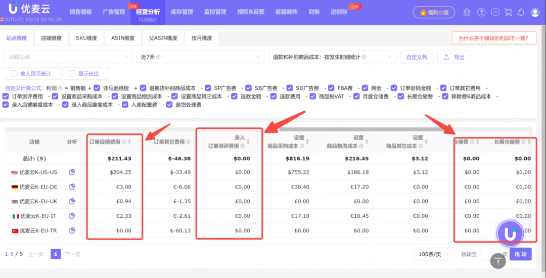The height and width of the screenshot is (278, 546).
Task: Click info icon next to 近7天
Action: click(x=158, y=57)
